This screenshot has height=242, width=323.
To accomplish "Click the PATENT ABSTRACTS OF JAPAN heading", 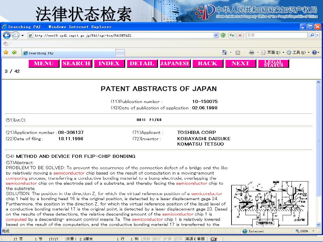I will click(159, 89).
